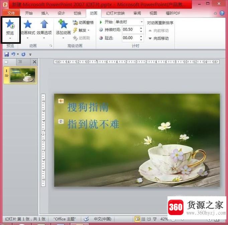Switch to the Slide Show (幻灯片放映) tab
This screenshot has width=228, height=225.
[115, 13]
